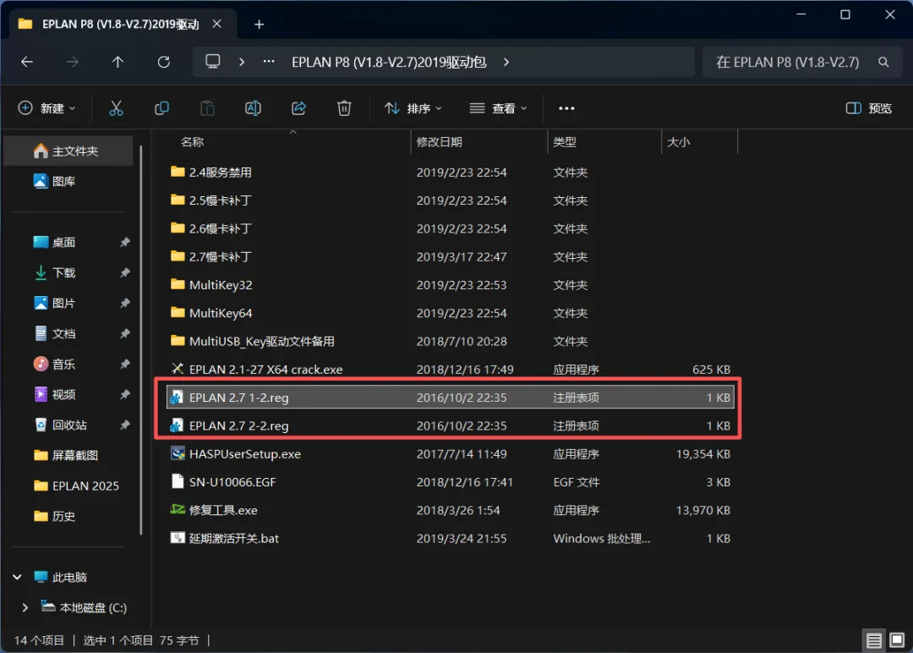Select HASPUserSetup.exe file

coord(450,453)
